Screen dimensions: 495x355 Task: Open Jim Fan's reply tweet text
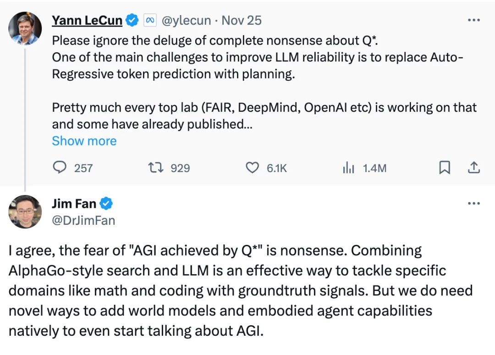[241, 291]
